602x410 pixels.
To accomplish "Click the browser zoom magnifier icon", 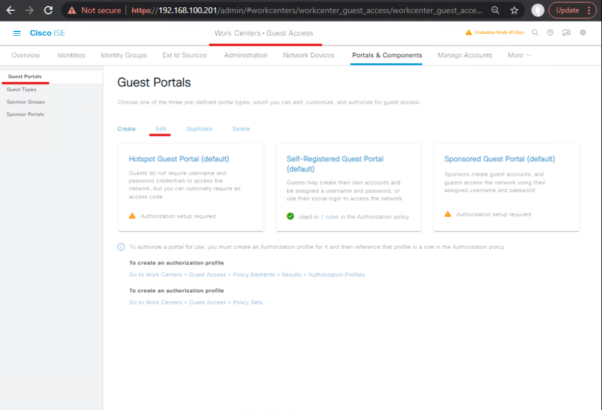I will (495, 10).
